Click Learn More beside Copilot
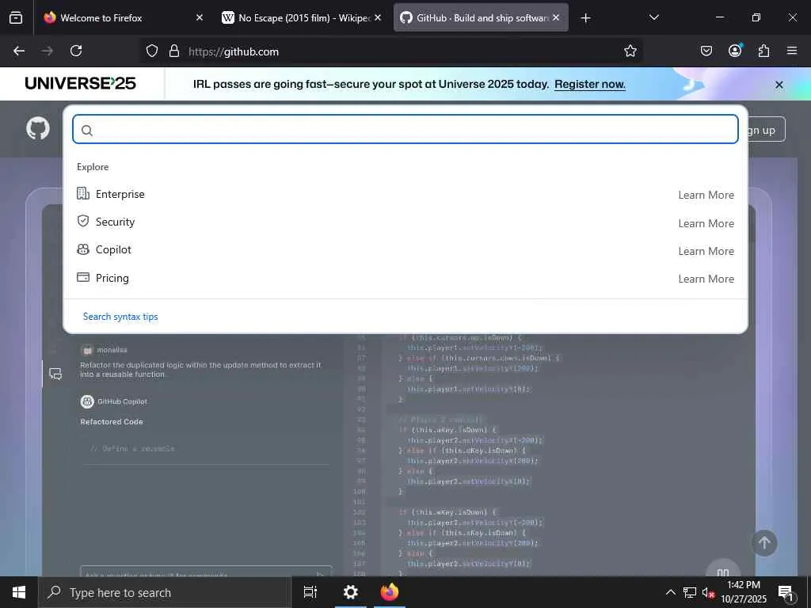The width and height of the screenshot is (811, 608). (706, 251)
